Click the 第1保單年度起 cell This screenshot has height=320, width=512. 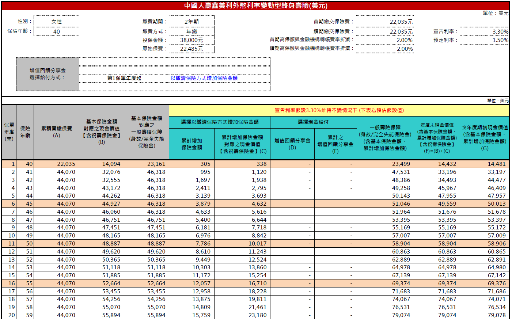click(124, 78)
